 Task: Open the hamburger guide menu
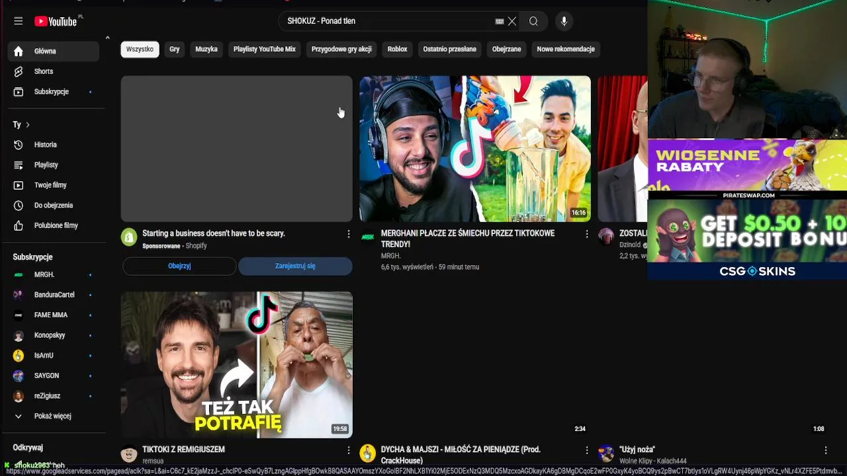pos(19,21)
